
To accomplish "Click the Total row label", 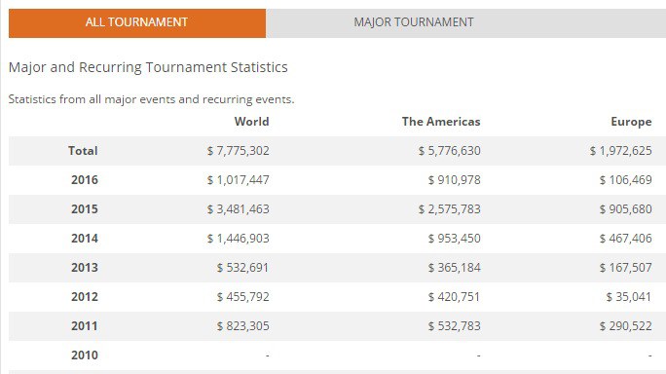I will coord(83,151).
